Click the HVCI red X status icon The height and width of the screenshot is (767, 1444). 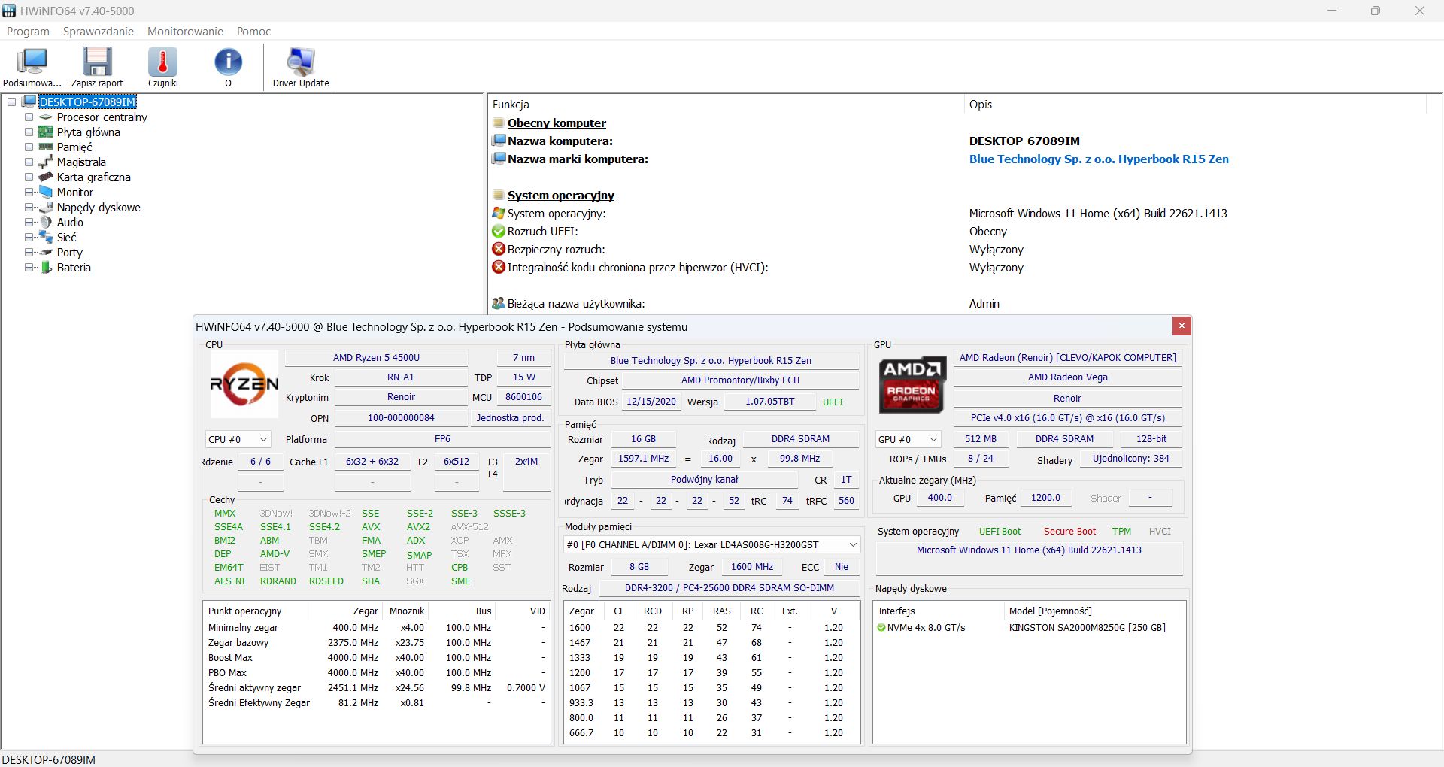[498, 268]
